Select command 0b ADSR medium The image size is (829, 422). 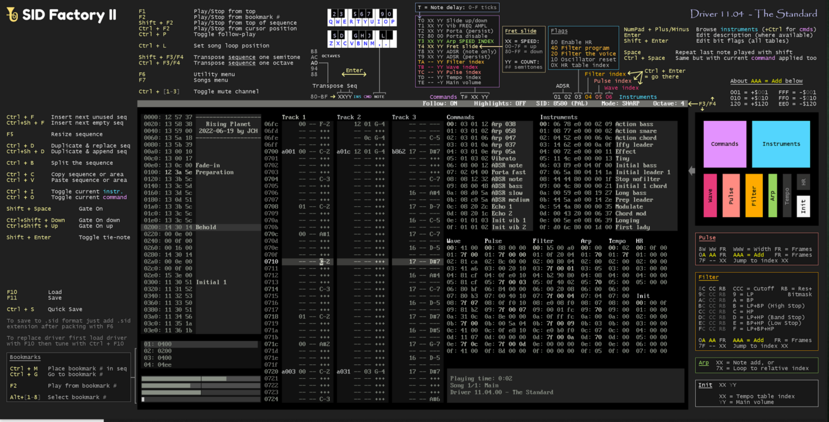pos(490,200)
